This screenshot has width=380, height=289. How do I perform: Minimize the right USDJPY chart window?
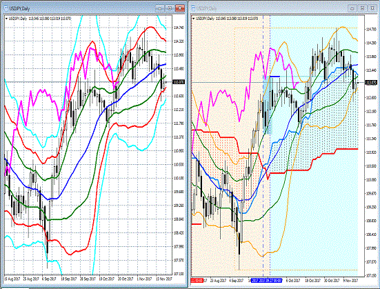(352, 8)
